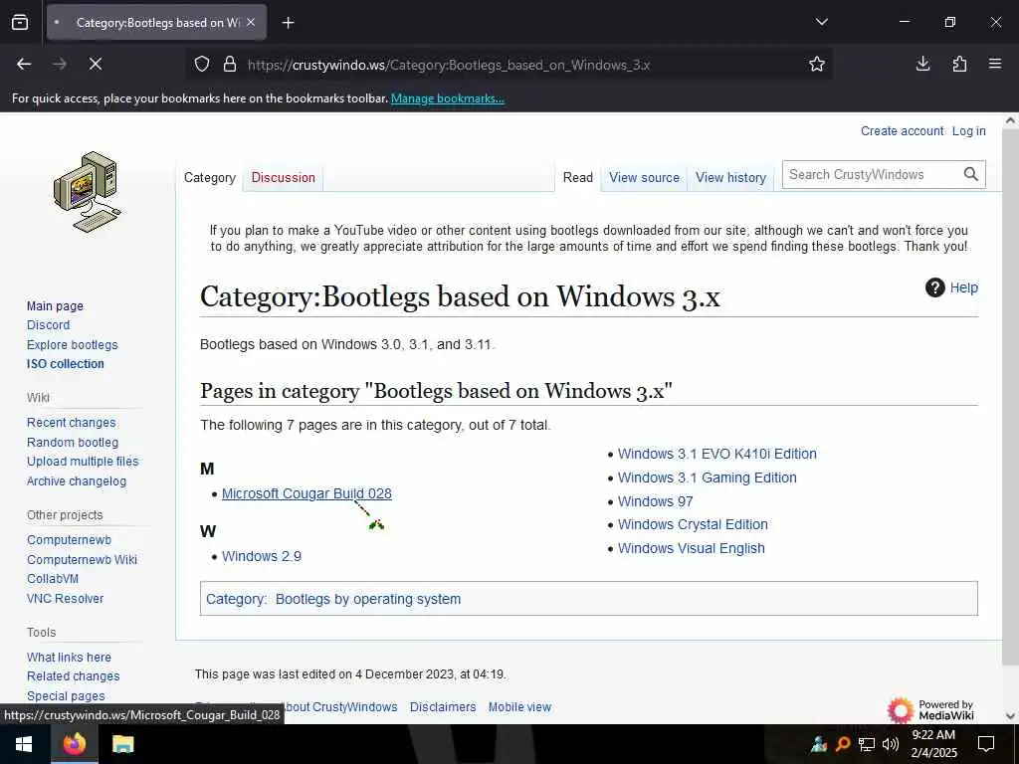Open Discord sidebar link
This screenshot has height=764, width=1019.
tap(48, 325)
